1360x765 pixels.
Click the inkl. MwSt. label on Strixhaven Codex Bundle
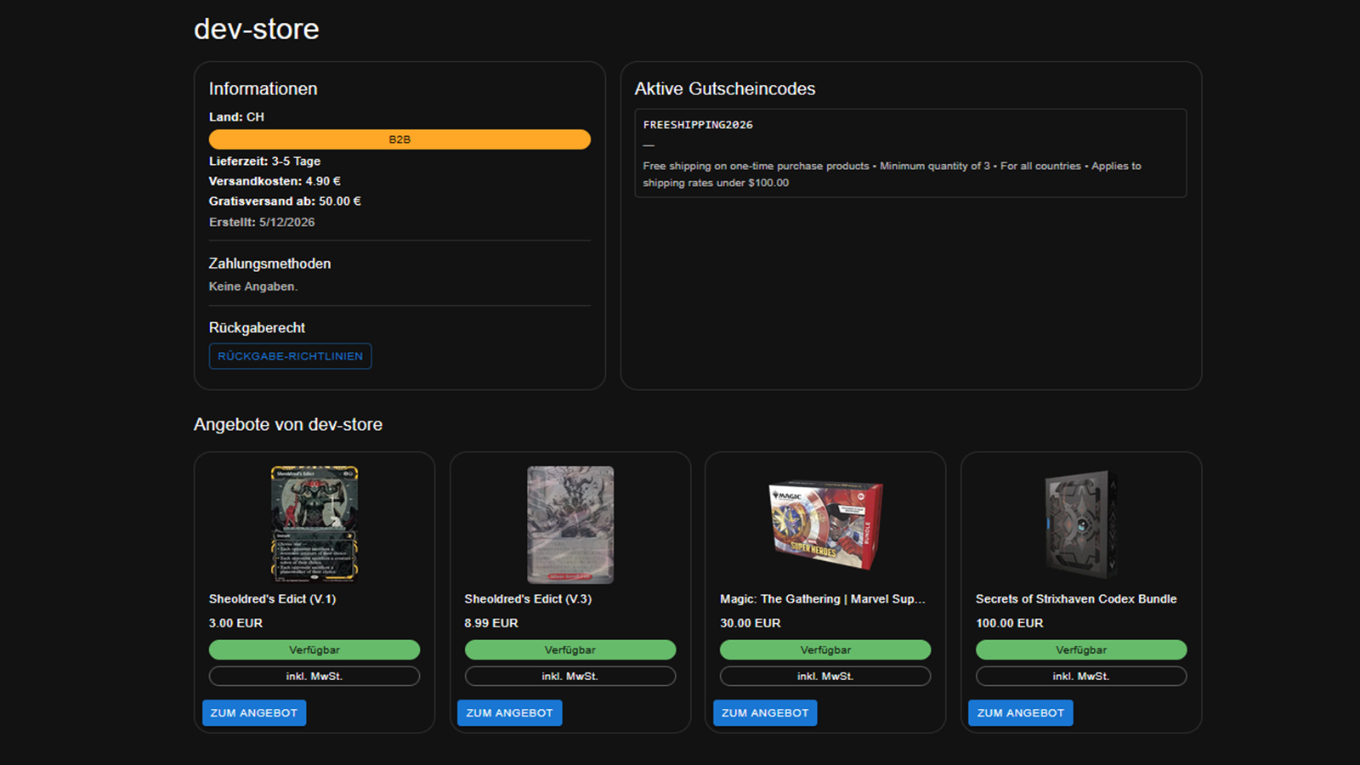(x=1081, y=676)
